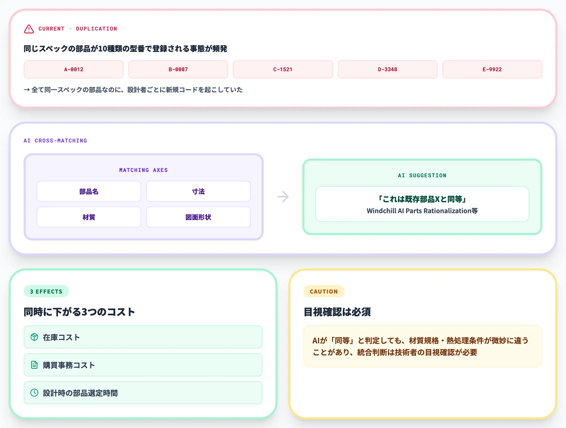Viewport: 566px width, 428px height.
Task: Click the AIが「同等」と判定しても caution note
Action: pos(423,346)
